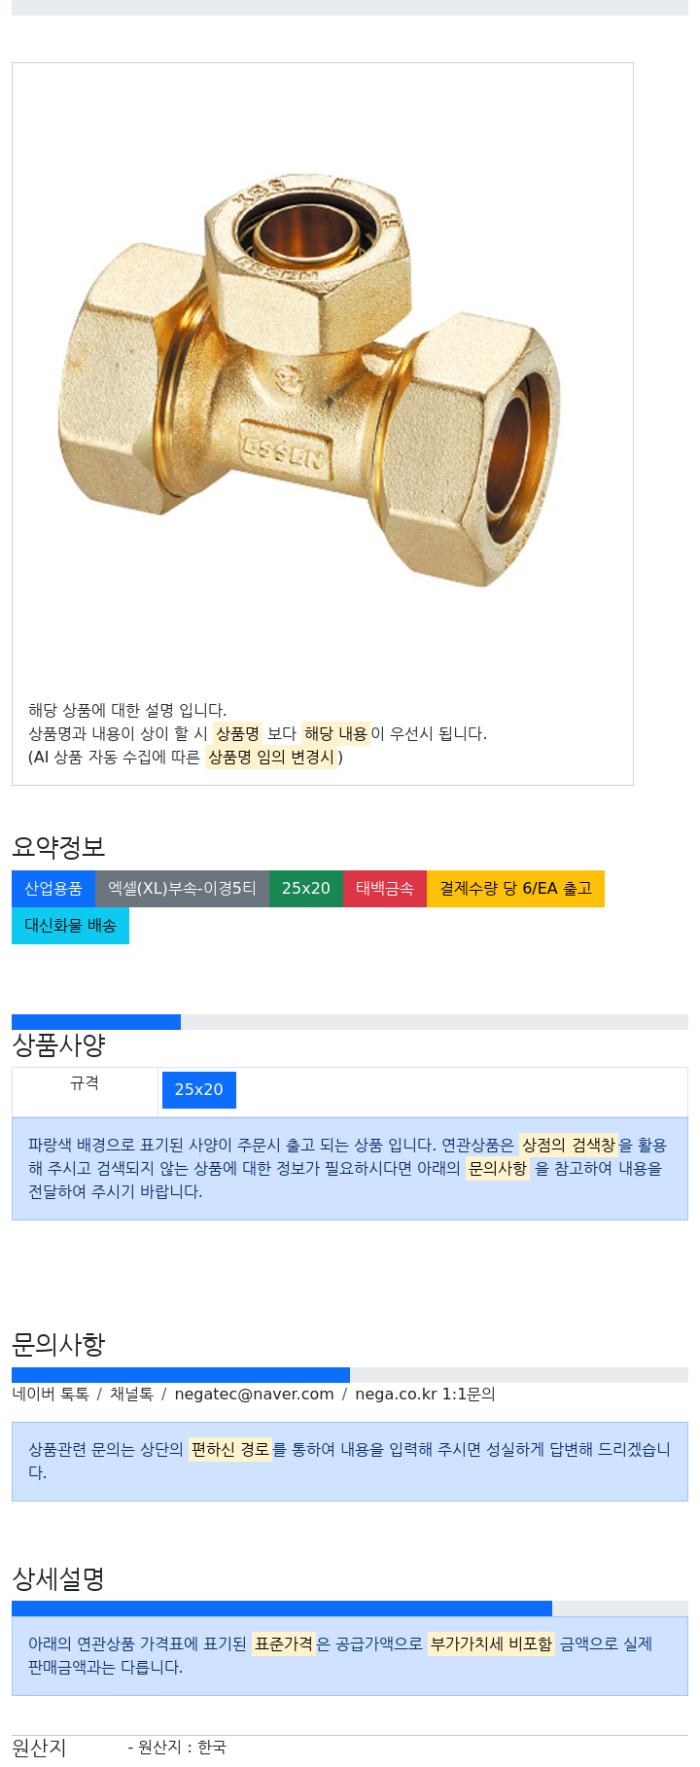Select the green 25x20 summary tag
700x1767 pixels.
click(x=306, y=889)
